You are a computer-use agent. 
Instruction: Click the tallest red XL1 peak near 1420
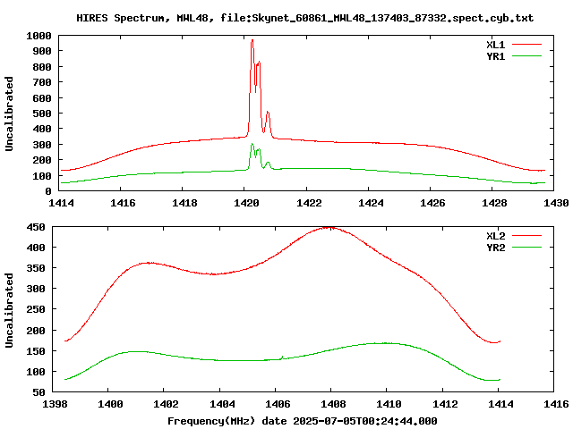252,41
